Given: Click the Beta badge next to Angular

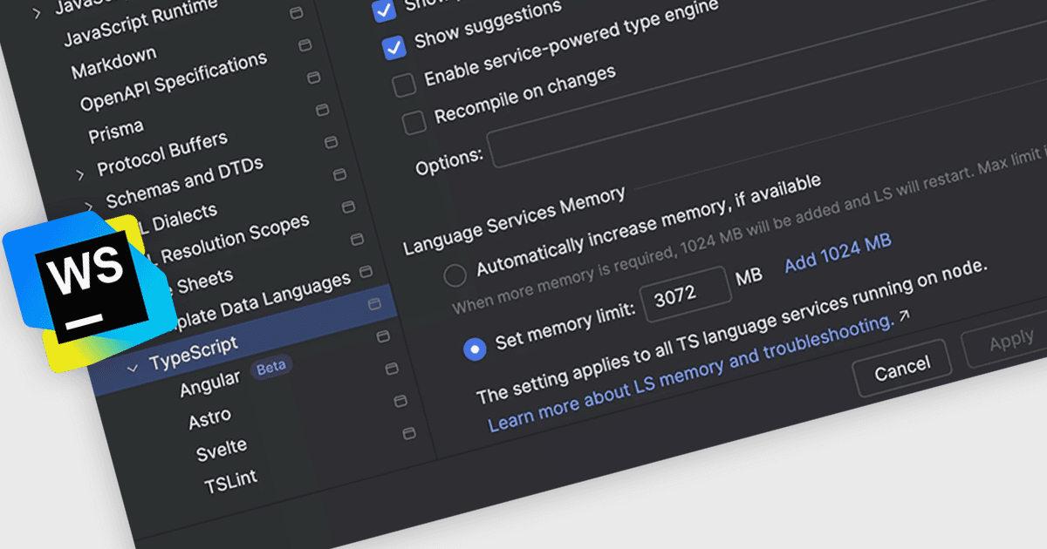Looking at the screenshot, I should (x=270, y=367).
